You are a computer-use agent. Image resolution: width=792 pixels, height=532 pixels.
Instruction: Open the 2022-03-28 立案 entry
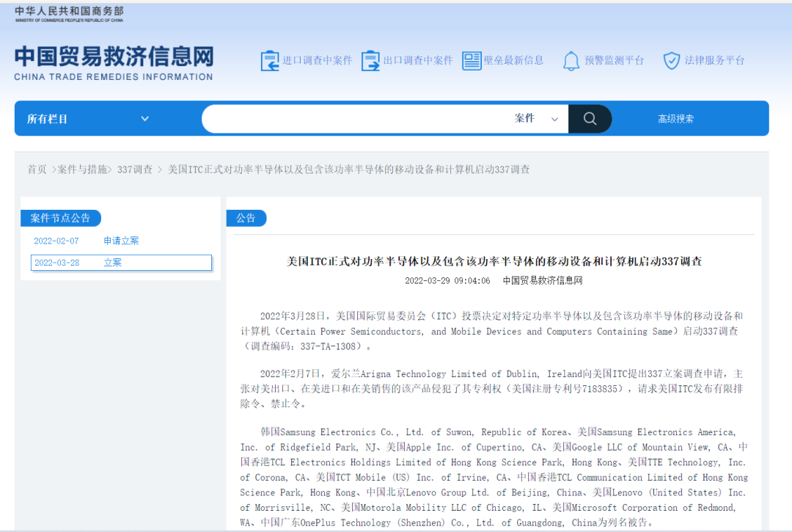[x=121, y=263]
